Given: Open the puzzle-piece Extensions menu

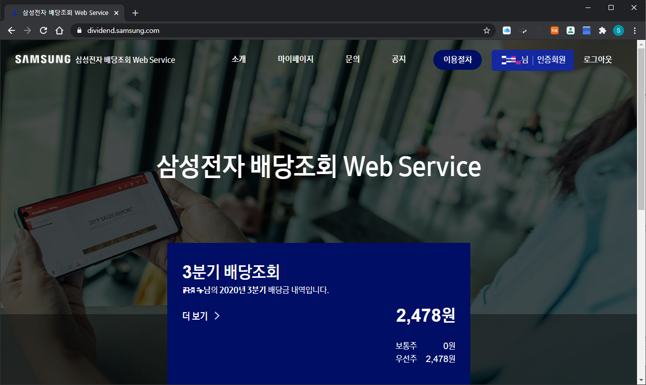Looking at the screenshot, I should point(603,30).
